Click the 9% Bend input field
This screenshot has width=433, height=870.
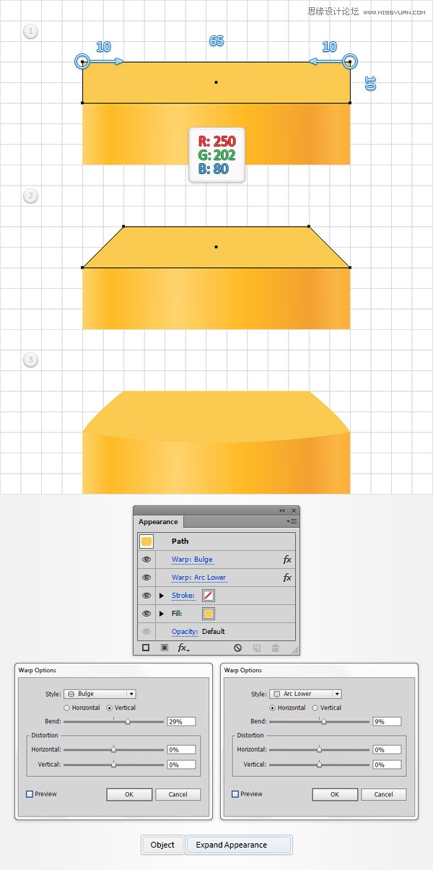pyautogui.click(x=387, y=721)
